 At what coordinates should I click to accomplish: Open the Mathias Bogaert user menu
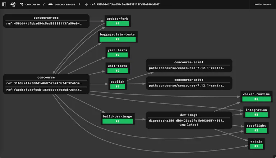click(x=263, y=4)
